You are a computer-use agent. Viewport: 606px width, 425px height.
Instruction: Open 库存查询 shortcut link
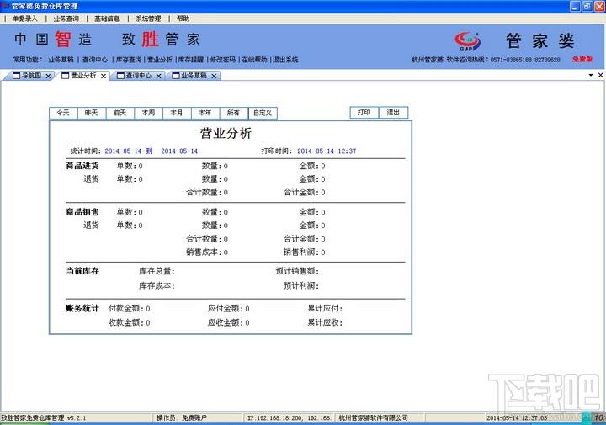coord(129,60)
